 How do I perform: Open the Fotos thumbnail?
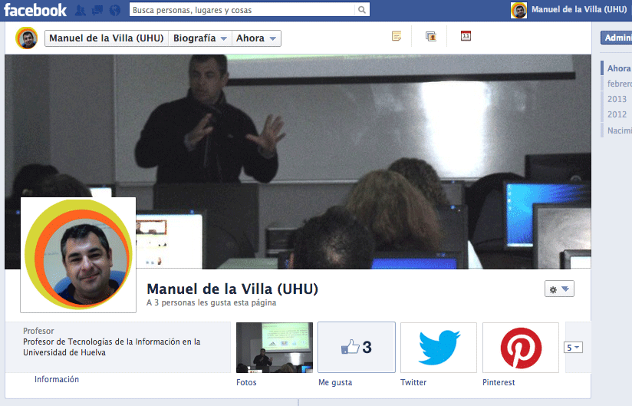click(x=275, y=348)
